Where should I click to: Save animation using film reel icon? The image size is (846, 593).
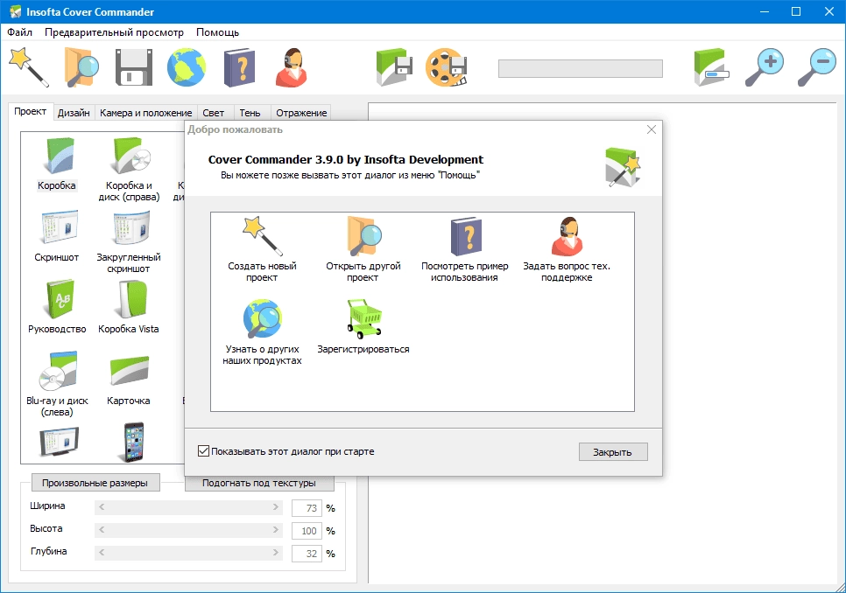tap(446, 67)
